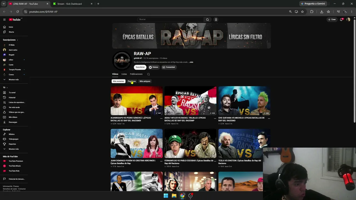
Task: Open the YouTube account avatar menu
Action: [x=348, y=19]
